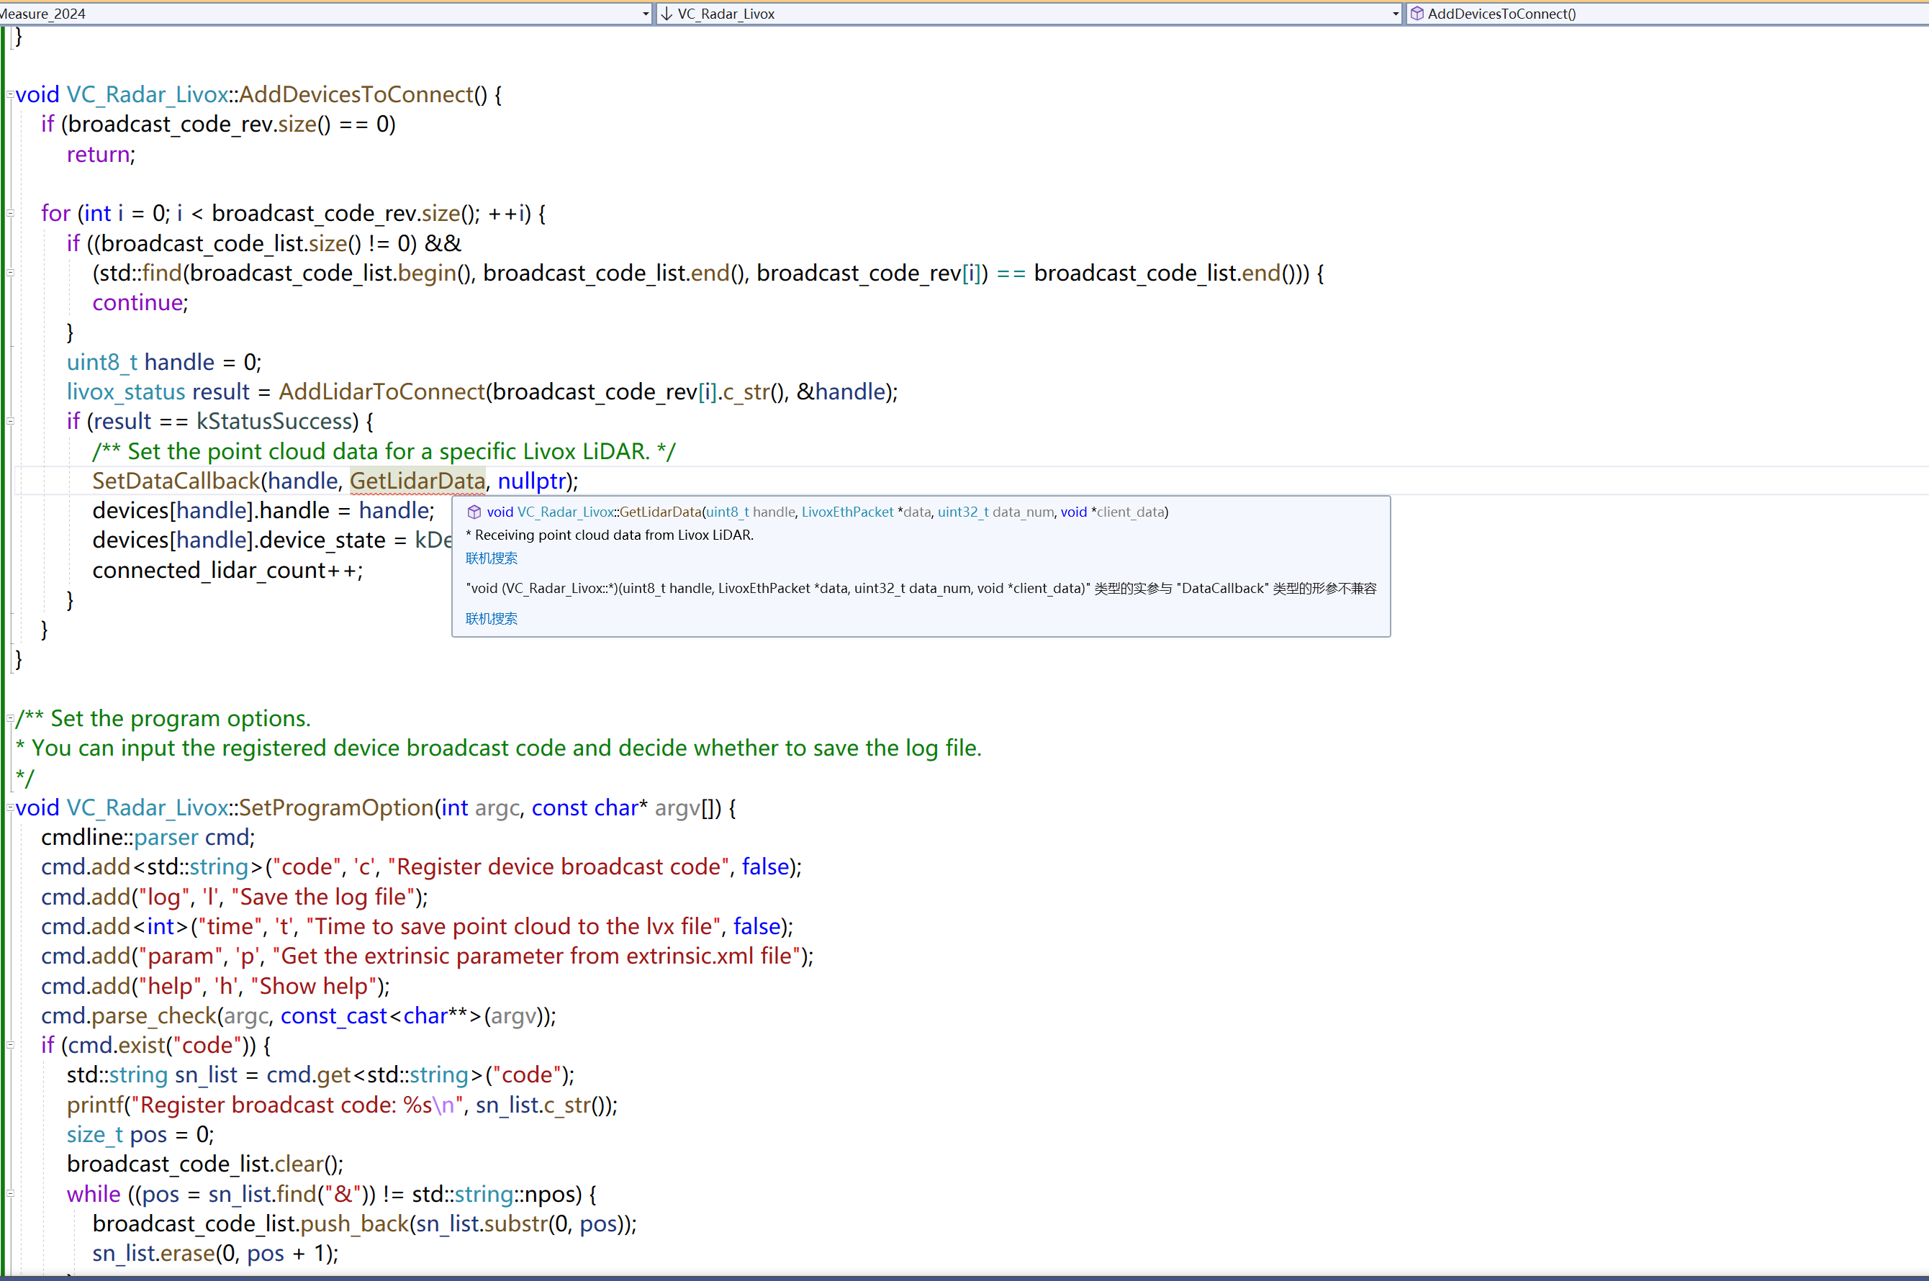Click the bottom 联机搜索 link under error message
Viewport: 1929px width, 1281px height.
pos(491,618)
